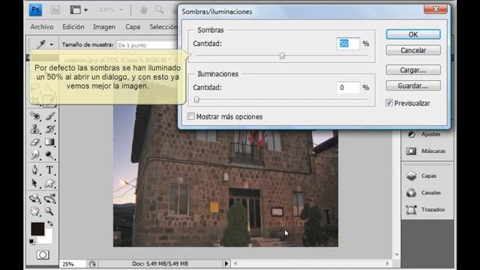
Task: Select the Dodge tool
Action: [50, 155]
